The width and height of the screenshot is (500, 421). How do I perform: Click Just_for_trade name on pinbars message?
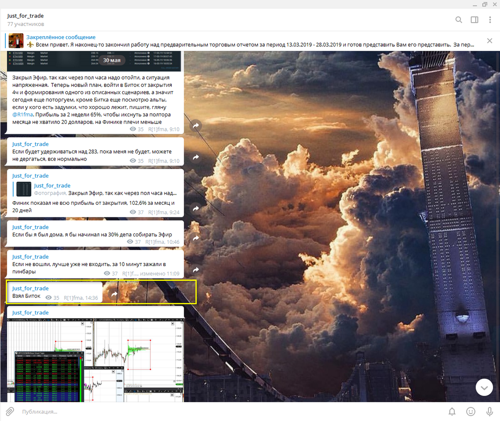[30, 257]
